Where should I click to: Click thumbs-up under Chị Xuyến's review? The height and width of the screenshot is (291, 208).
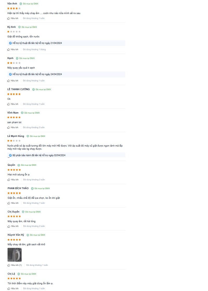click(x=9, y=226)
